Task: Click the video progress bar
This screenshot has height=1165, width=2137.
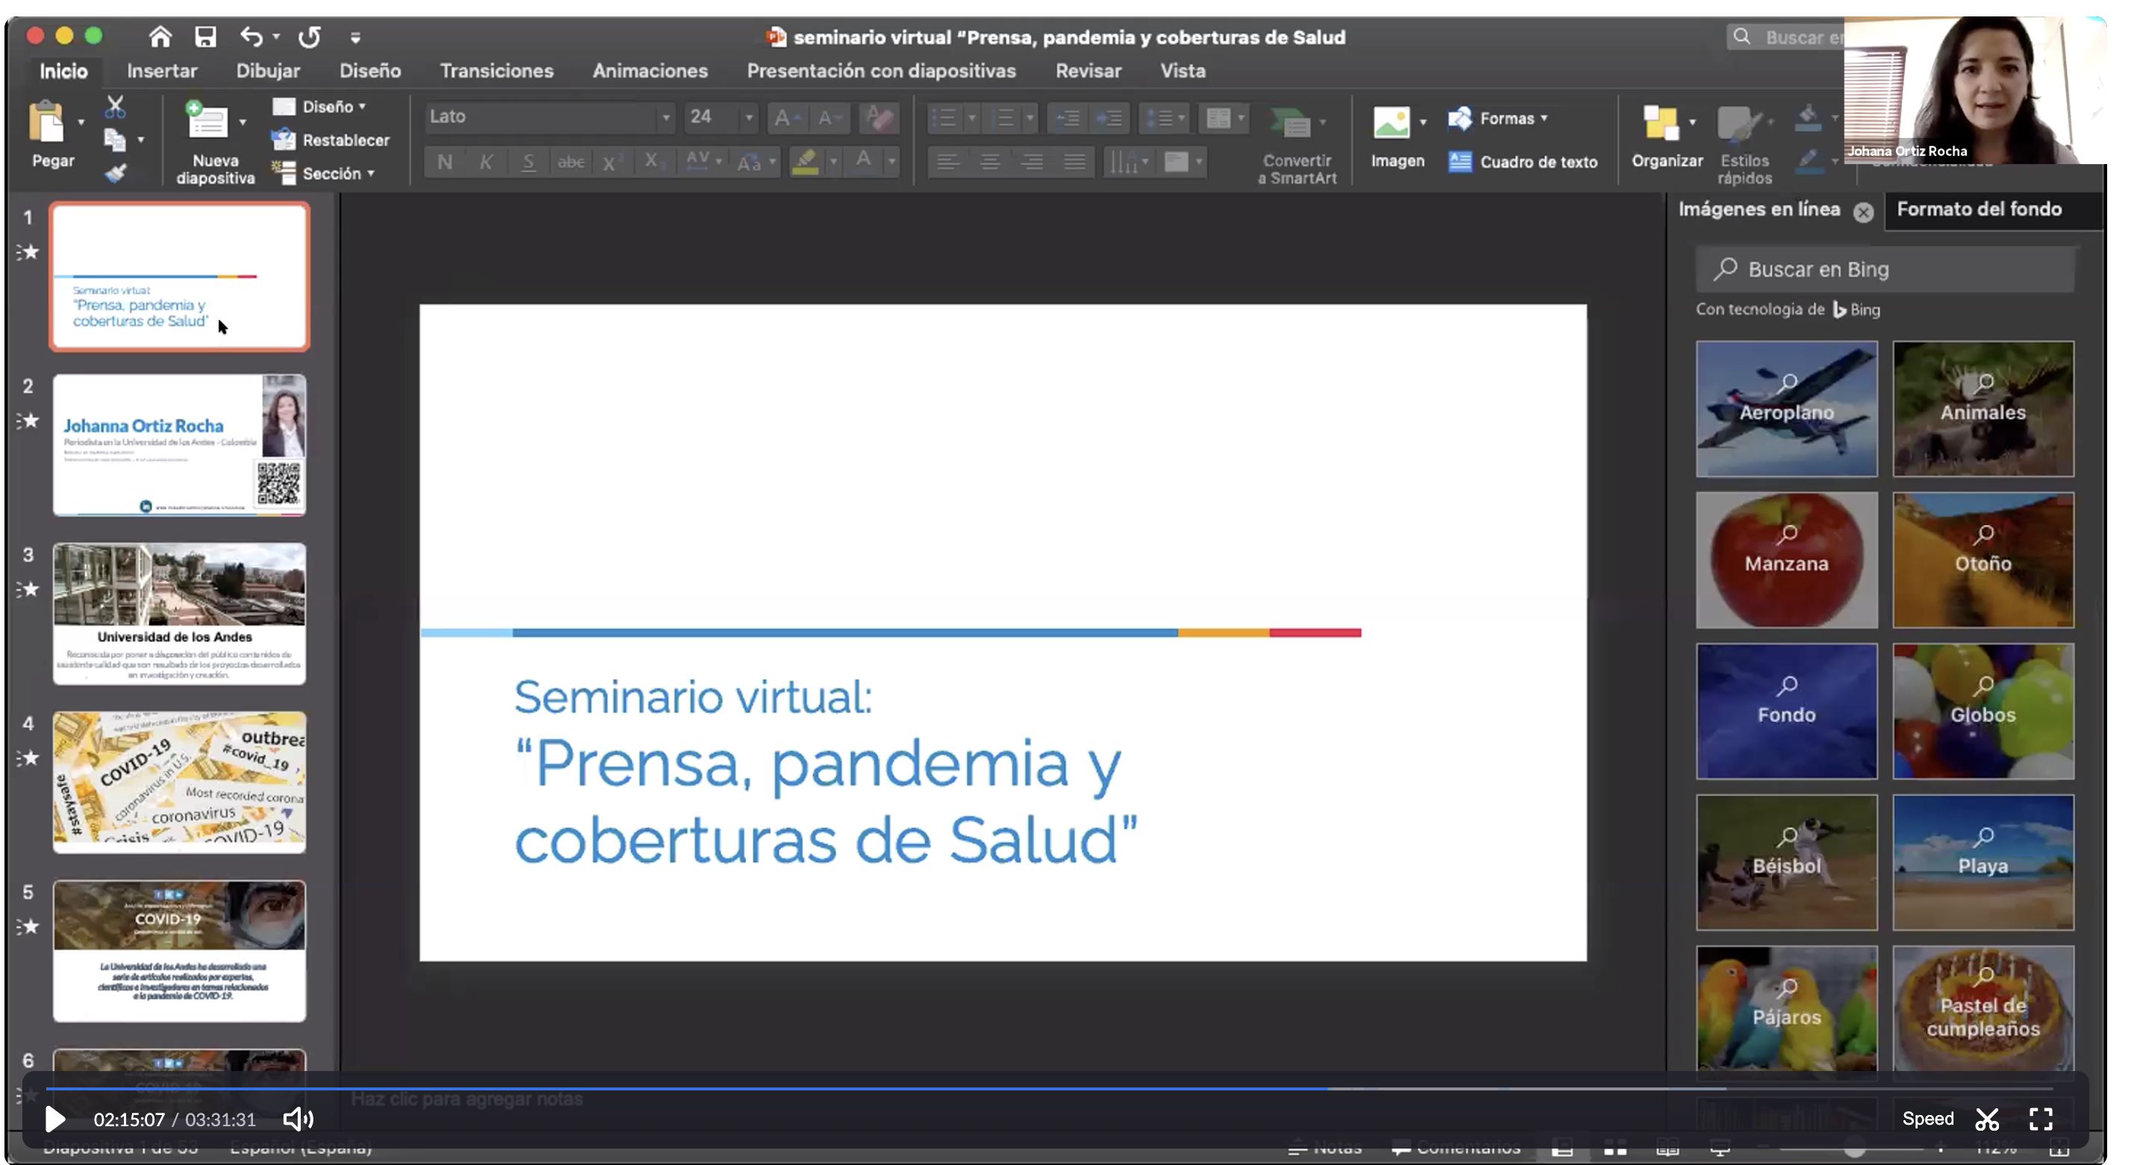Action: click(x=1048, y=1089)
